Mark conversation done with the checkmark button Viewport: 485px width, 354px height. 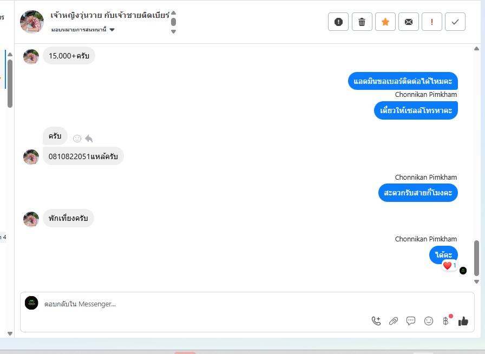click(x=455, y=22)
